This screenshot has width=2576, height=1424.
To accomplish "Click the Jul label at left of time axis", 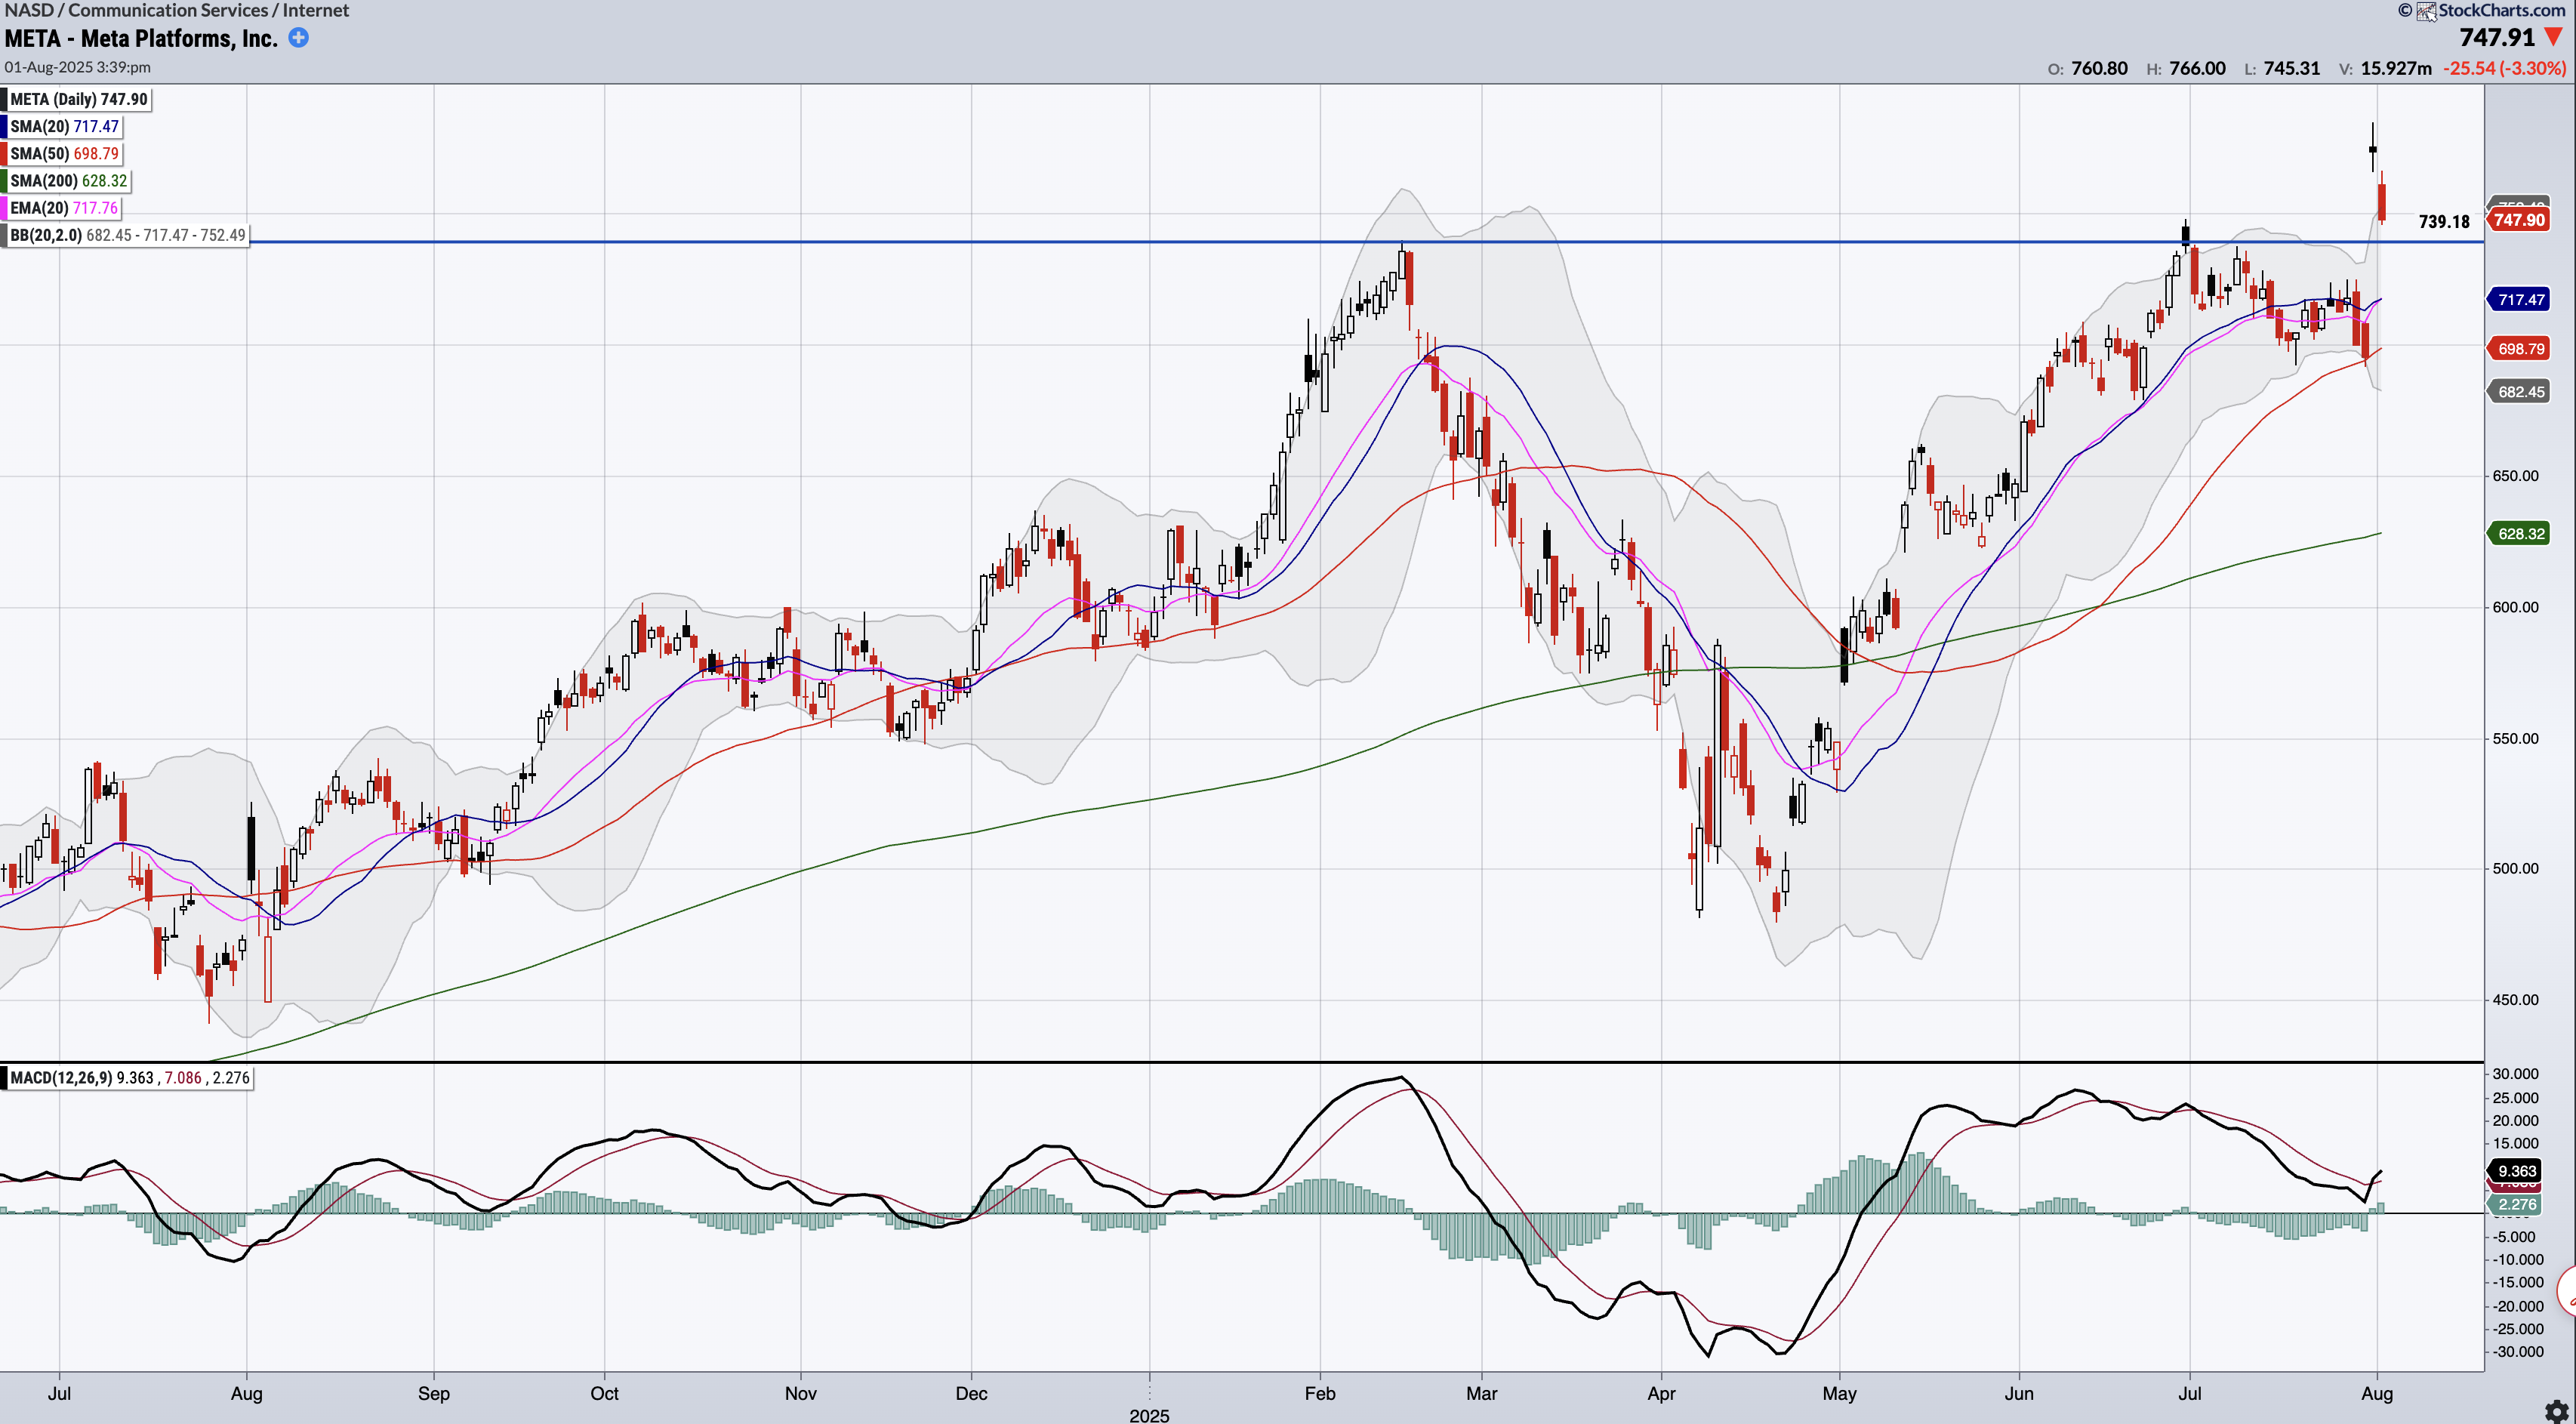I will pyautogui.click(x=59, y=1393).
